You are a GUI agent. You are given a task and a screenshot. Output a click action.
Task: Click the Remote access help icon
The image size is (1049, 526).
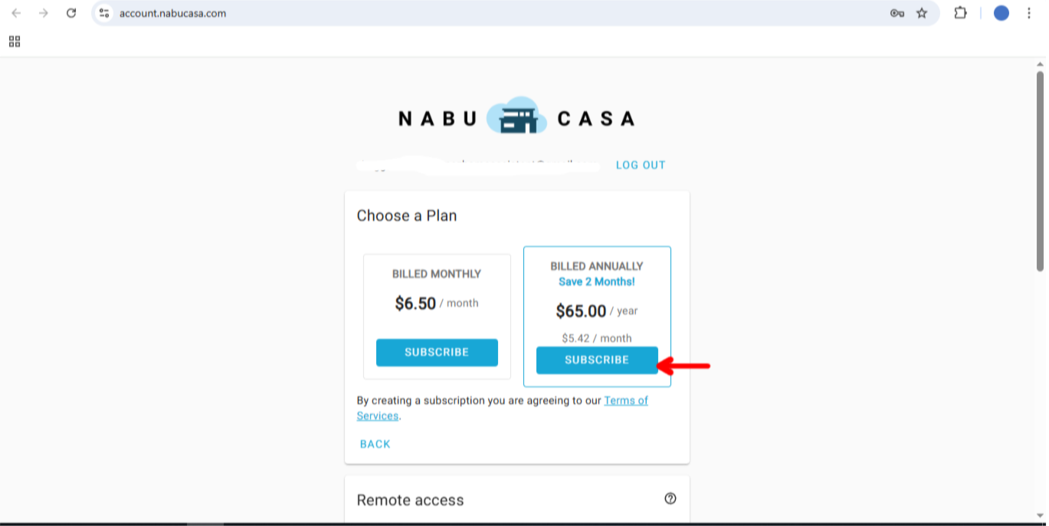(x=670, y=499)
